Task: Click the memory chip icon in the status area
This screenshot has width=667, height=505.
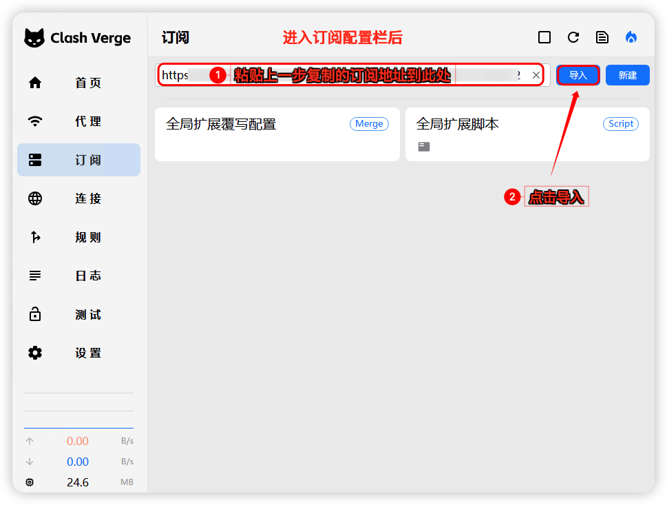Action: [x=30, y=482]
